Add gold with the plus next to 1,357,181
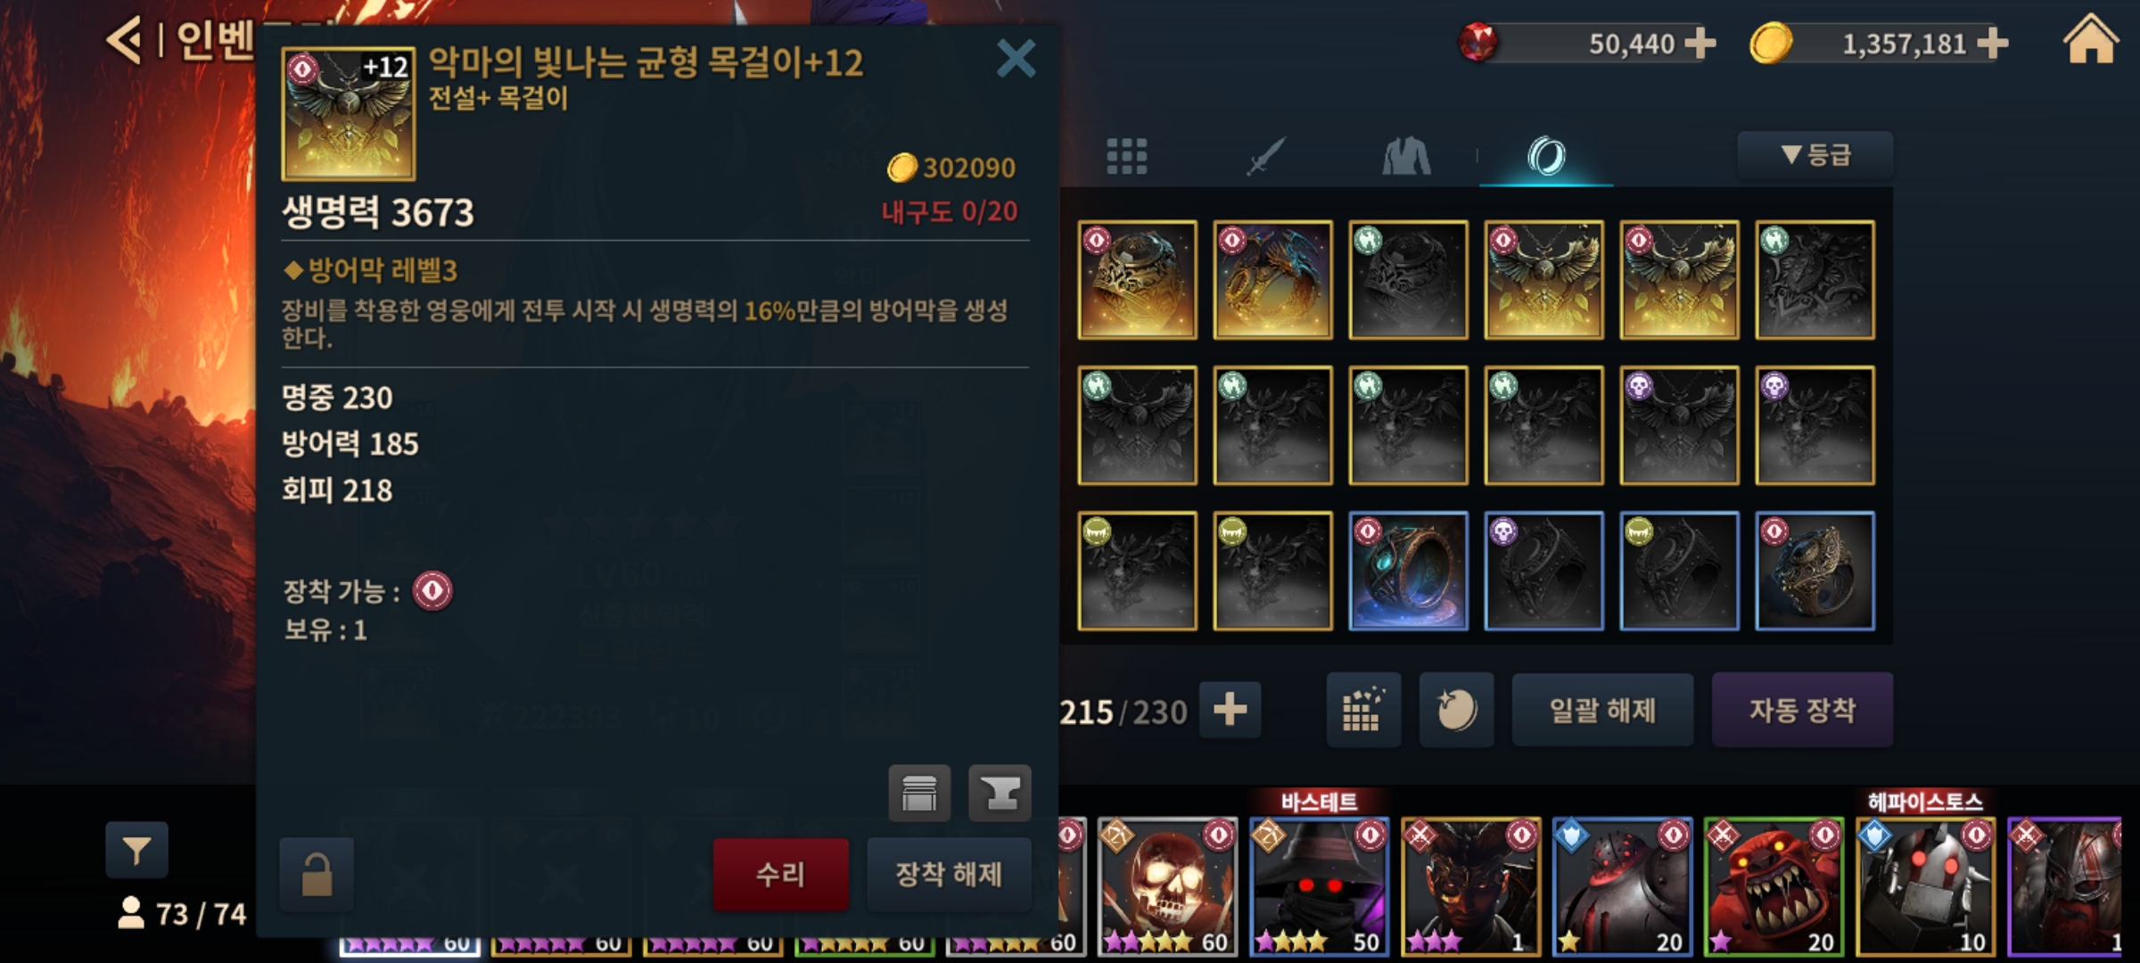The height and width of the screenshot is (963, 2140). coord(1993,43)
